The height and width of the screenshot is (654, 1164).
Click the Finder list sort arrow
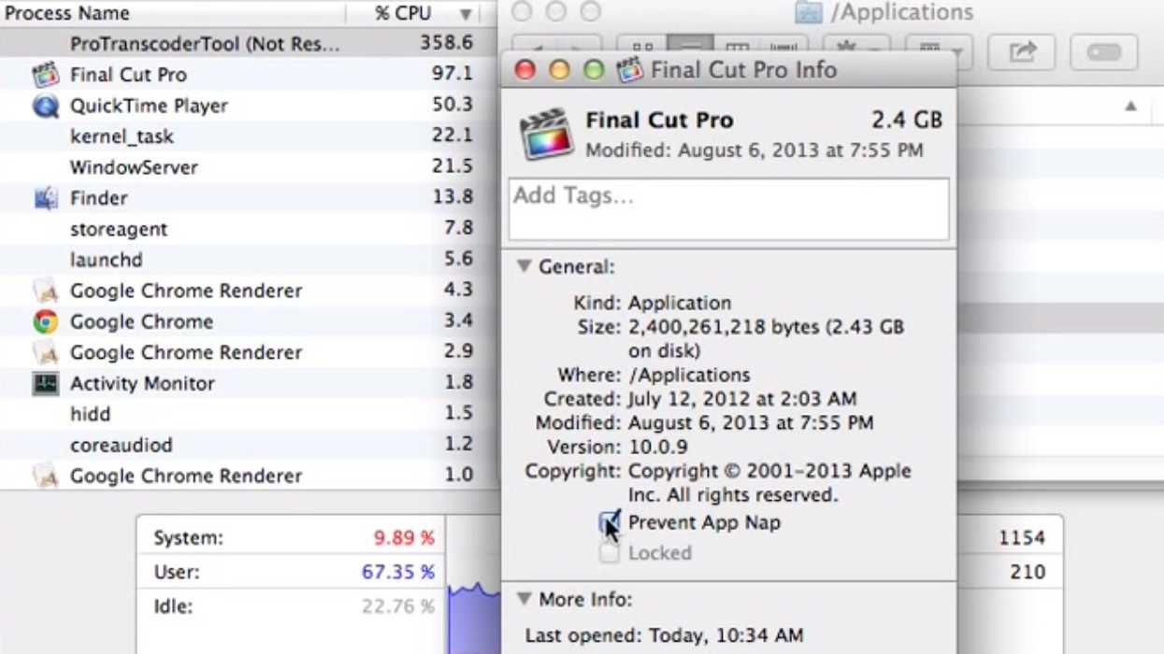coord(1130,106)
